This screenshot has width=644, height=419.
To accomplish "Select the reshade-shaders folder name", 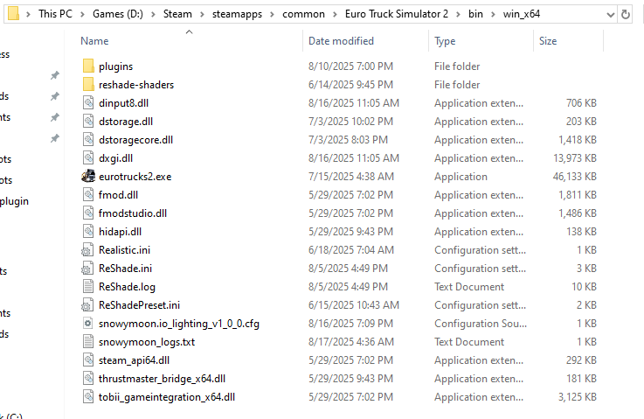I will [136, 85].
